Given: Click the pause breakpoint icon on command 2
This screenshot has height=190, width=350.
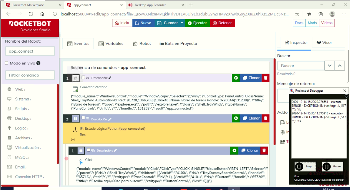Looking at the screenshot, I should [x=75, y=119].
